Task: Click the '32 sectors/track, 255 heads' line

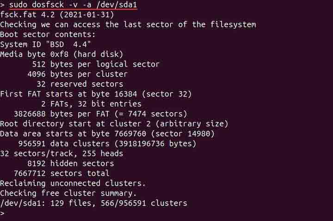Action: pos(62,153)
